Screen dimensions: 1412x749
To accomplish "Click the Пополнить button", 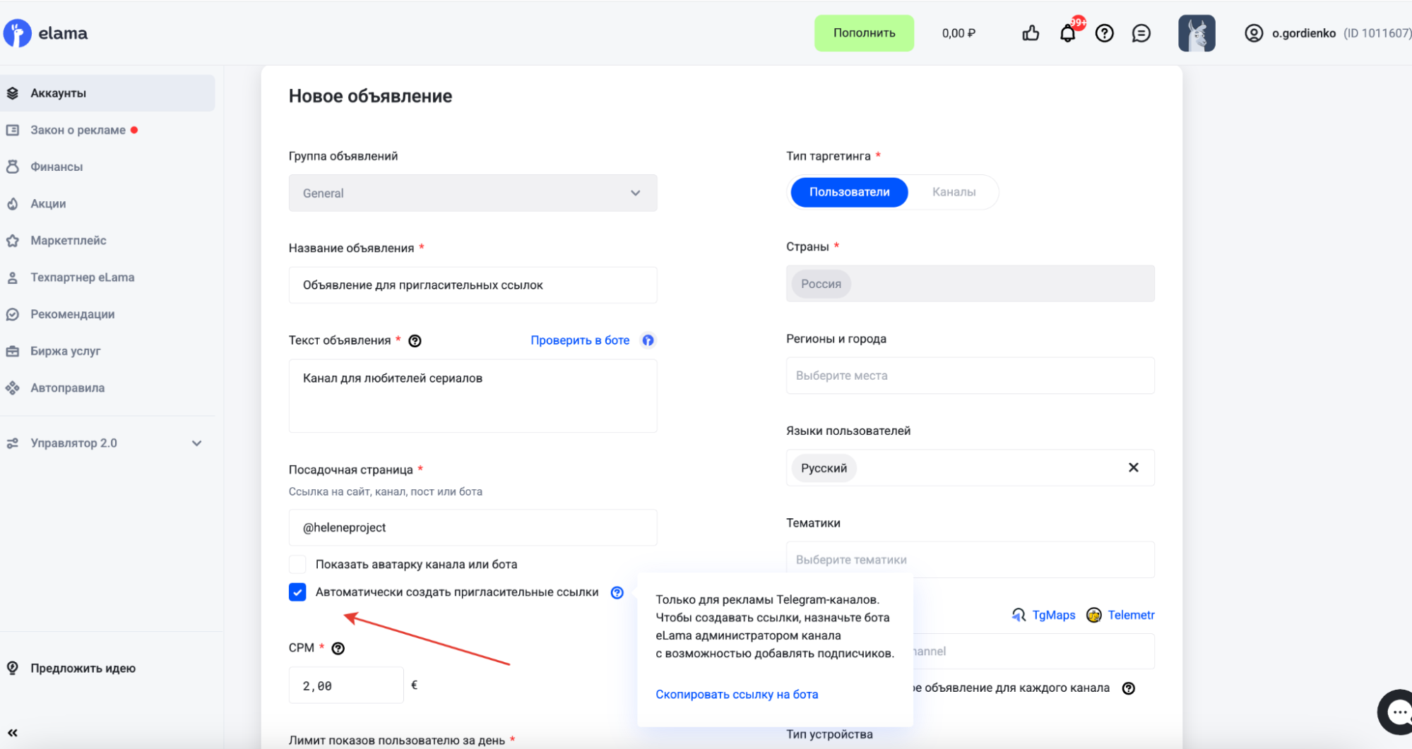I will click(864, 33).
